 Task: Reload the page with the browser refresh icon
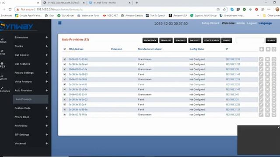10,10
